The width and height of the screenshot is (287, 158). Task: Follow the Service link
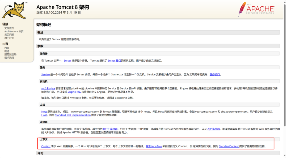point(45,75)
